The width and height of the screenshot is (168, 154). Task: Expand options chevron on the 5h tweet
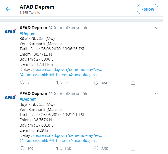click(x=157, y=28)
